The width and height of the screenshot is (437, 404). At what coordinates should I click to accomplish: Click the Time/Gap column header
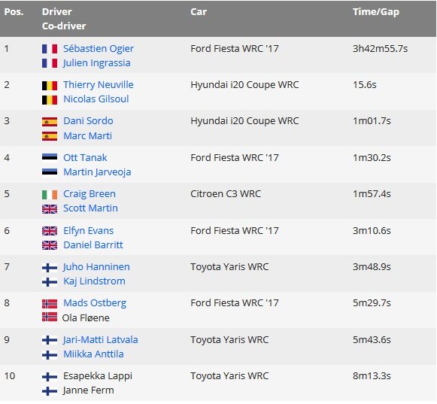(375, 12)
